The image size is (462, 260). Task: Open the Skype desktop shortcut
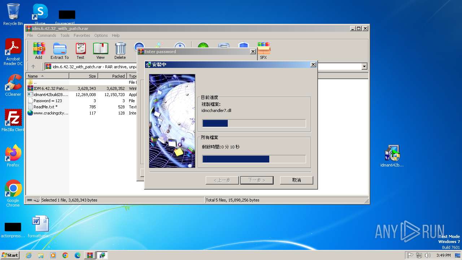point(40,14)
